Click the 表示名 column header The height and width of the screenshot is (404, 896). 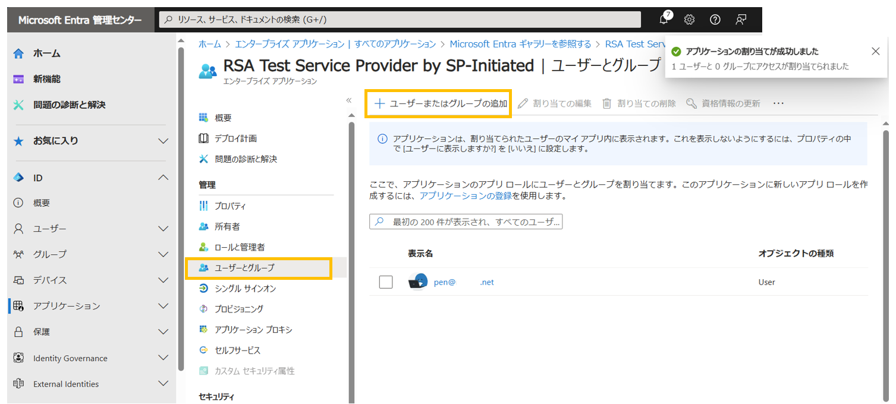420,254
